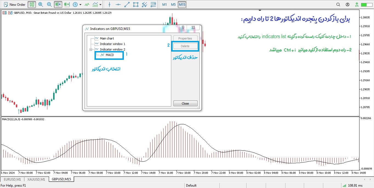Open the user account icon

(348, 4)
